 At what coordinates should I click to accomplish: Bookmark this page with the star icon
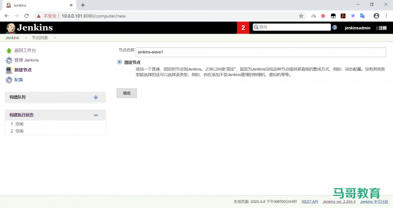click(x=301, y=16)
